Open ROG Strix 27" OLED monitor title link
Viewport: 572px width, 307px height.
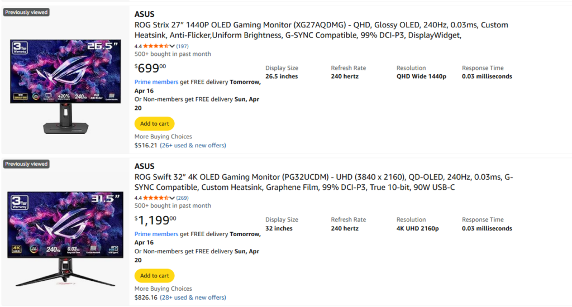(x=321, y=30)
